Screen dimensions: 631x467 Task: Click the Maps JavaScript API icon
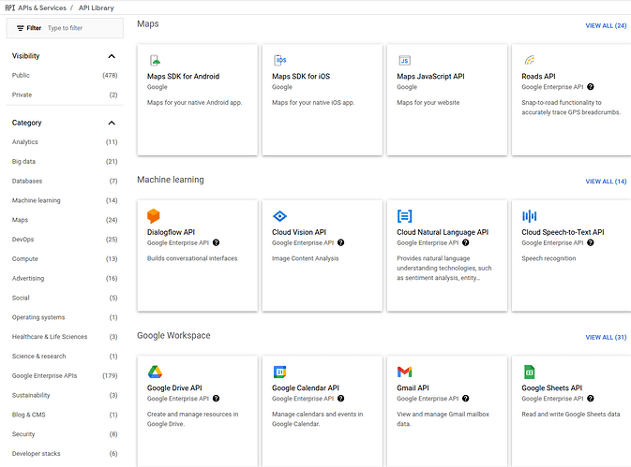pos(404,61)
